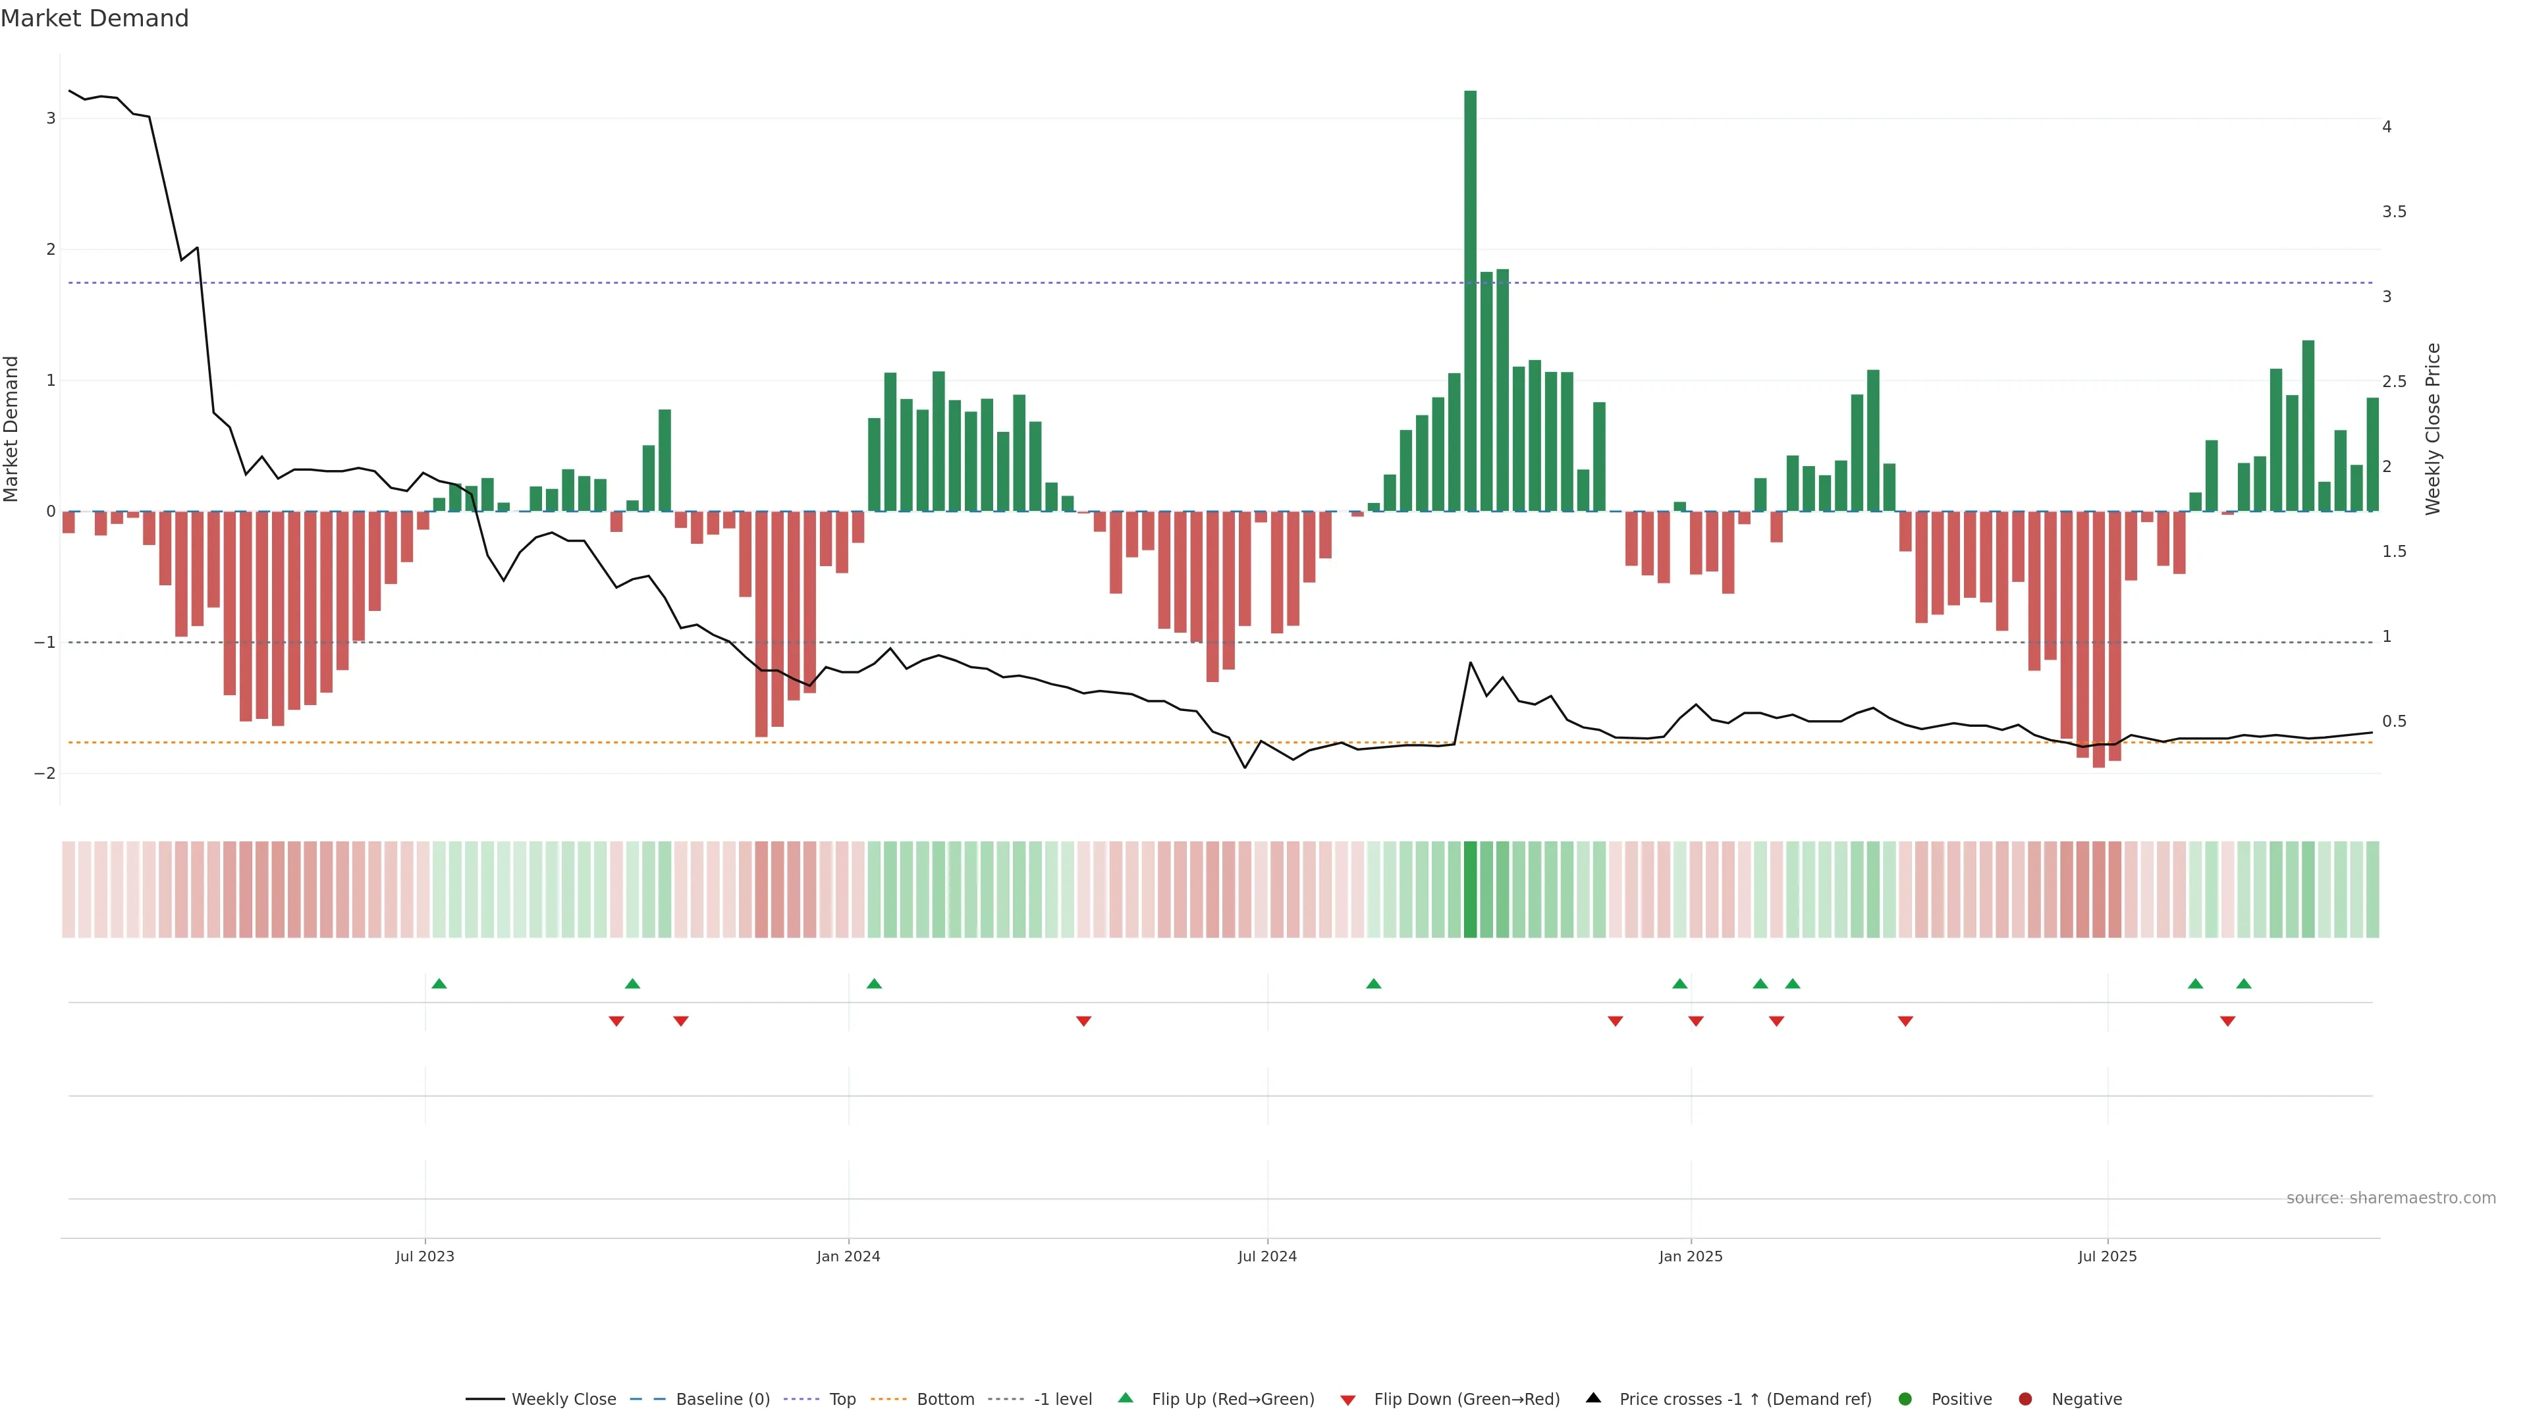
Task: Click the Weekly Close Price axis title
Action: tap(2432, 429)
